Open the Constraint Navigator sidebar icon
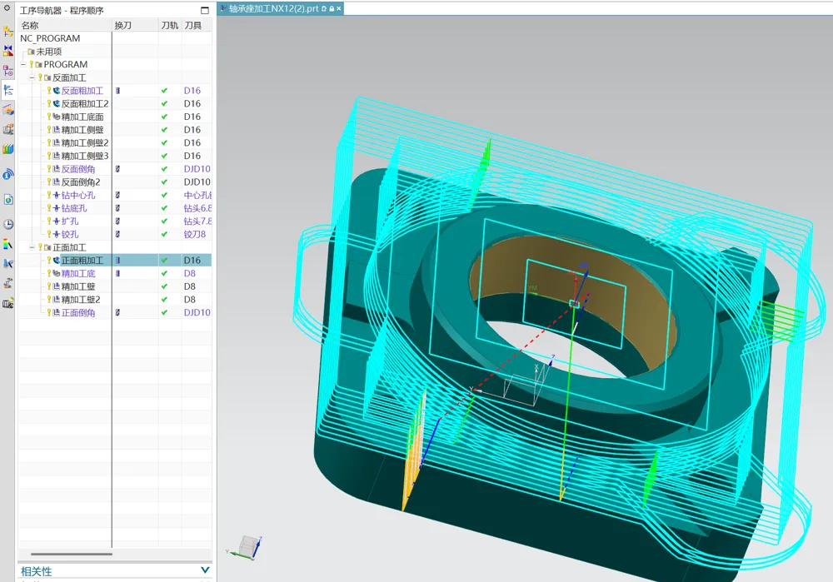This screenshot has width=833, height=582. pyautogui.click(x=8, y=51)
